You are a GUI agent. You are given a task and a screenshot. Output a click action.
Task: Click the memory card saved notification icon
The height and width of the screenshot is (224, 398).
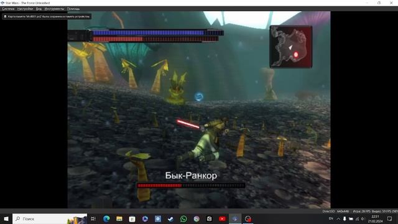click(x=5, y=17)
